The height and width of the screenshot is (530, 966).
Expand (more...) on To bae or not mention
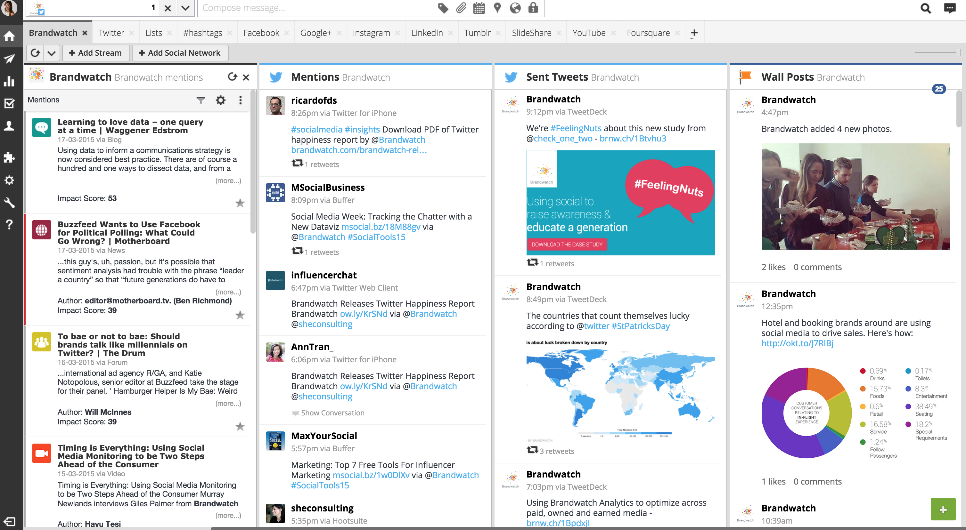(x=228, y=403)
